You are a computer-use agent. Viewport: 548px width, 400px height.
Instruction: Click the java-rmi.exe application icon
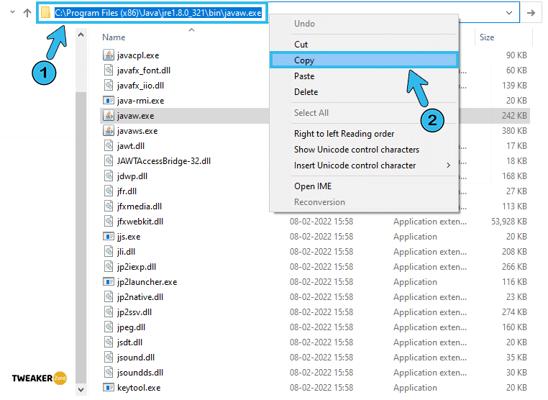pos(109,101)
